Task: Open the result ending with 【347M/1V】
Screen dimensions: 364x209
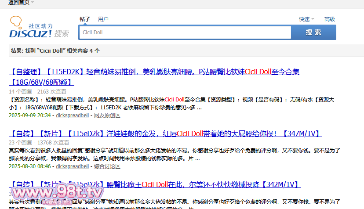Action: tap(166, 133)
